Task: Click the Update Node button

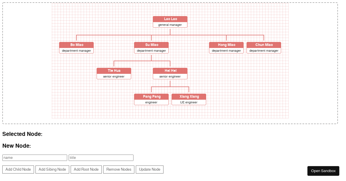Action: point(150,170)
